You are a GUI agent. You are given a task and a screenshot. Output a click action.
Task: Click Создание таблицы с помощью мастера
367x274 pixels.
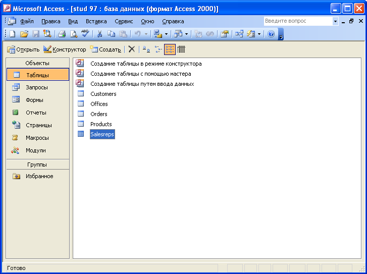pyautogui.click(x=141, y=74)
